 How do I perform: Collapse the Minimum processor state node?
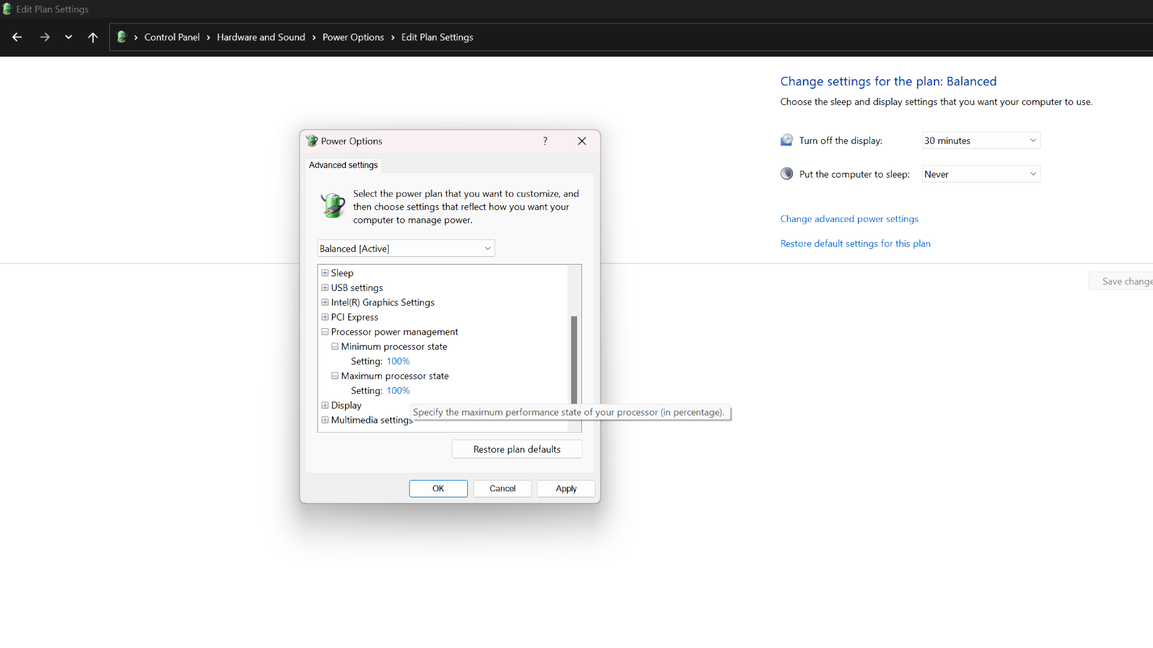pos(335,346)
